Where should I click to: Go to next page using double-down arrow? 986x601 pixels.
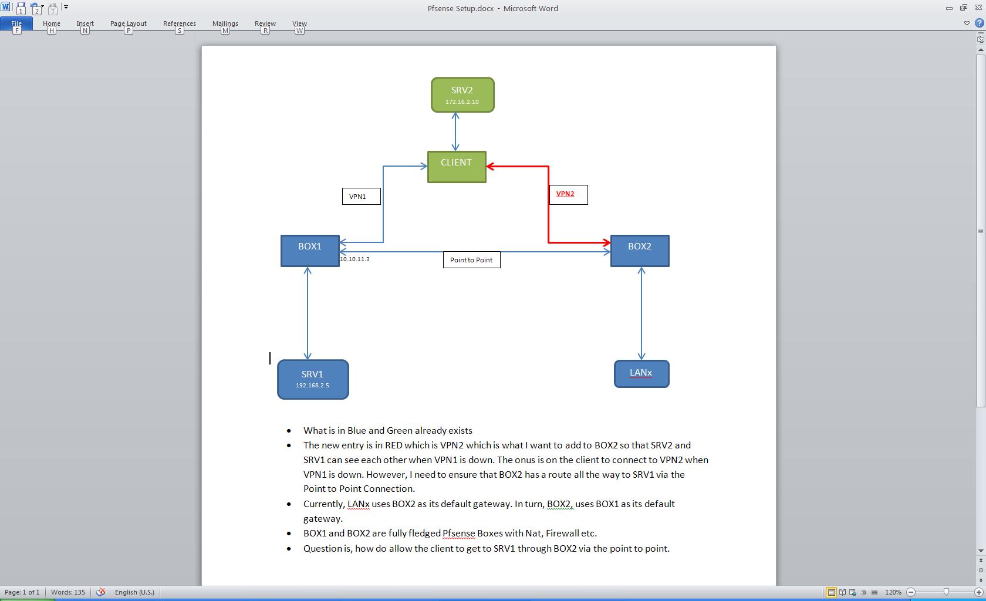[x=981, y=580]
